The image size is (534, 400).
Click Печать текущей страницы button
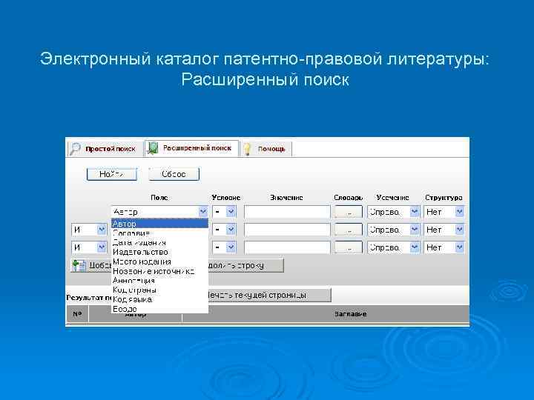coord(269,295)
